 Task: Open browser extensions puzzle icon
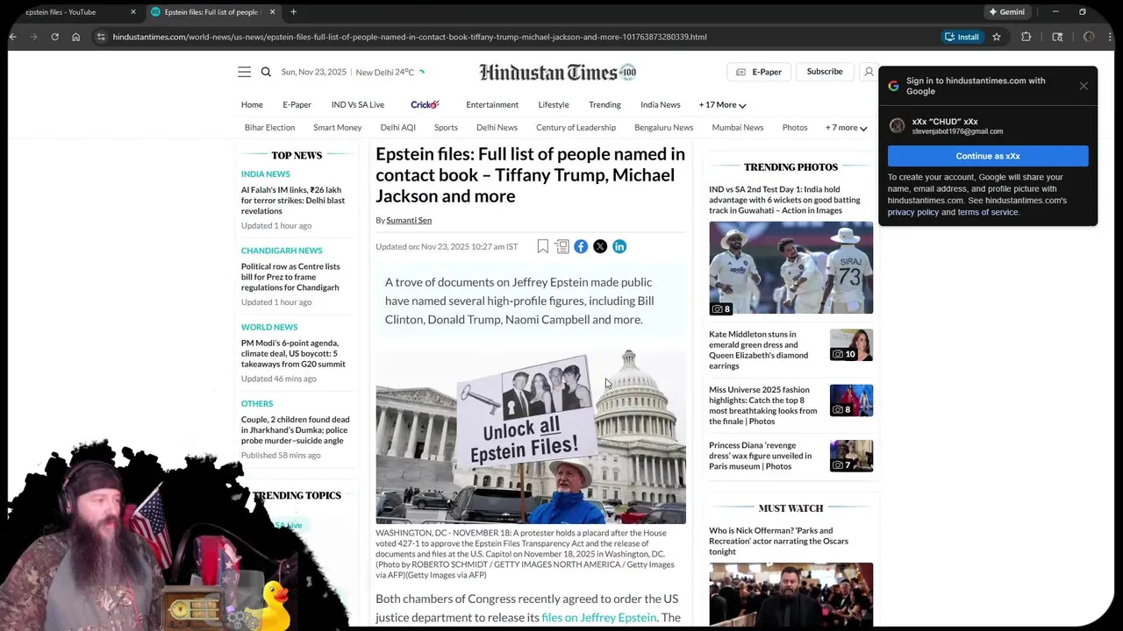(1026, 37)
